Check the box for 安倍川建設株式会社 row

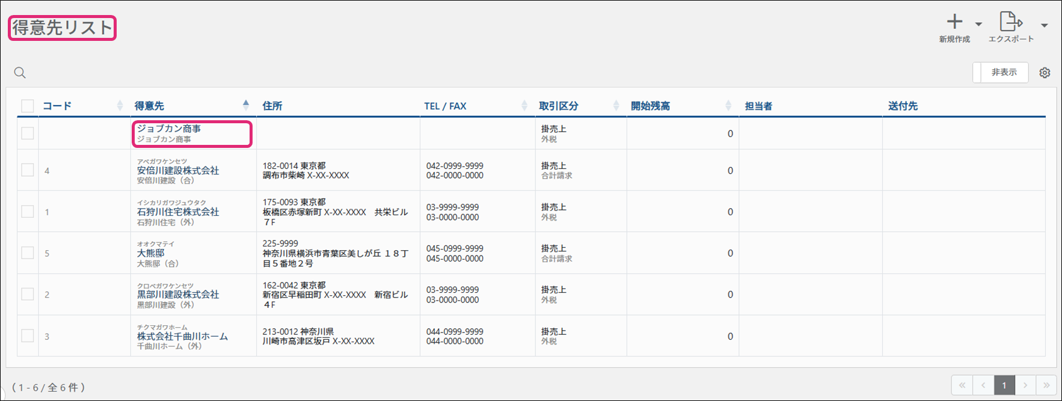click(x=28, y=170)
